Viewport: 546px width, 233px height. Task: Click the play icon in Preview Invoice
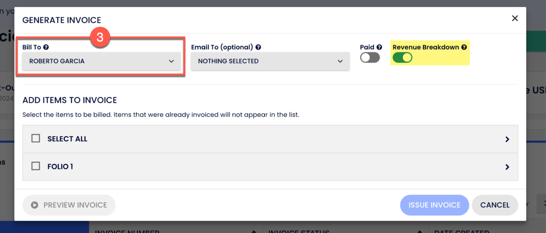(x=34, y=205)
